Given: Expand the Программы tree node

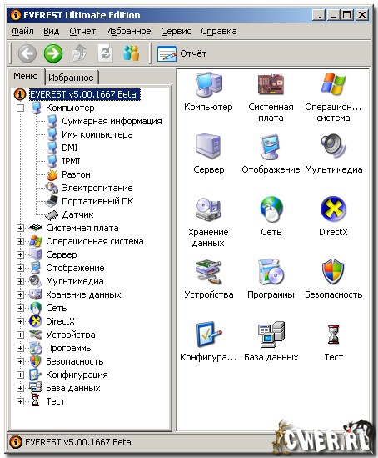Looking at the screenshot, I should pyautogui.click(x=20, y=348).
